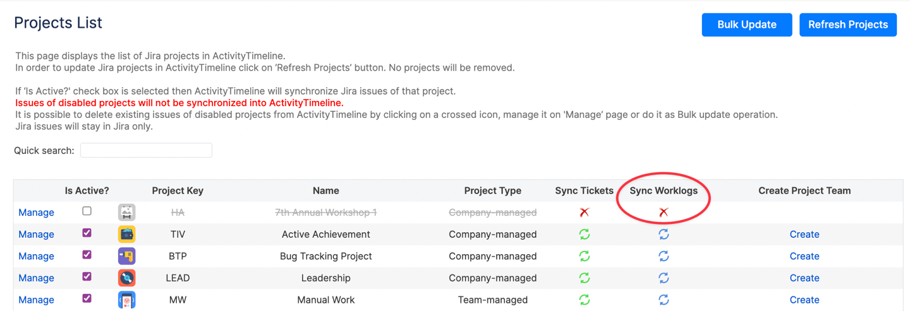Click Sync Tickets icon for Active Achievement
This screenshot has width=910, height=311.
(x=585, y=235)
